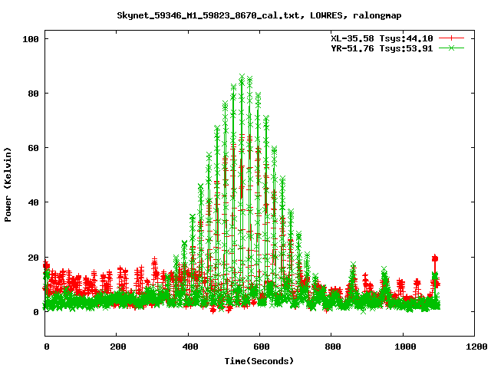
Task: Click the y-axis tick label 20
Action: 33,258
